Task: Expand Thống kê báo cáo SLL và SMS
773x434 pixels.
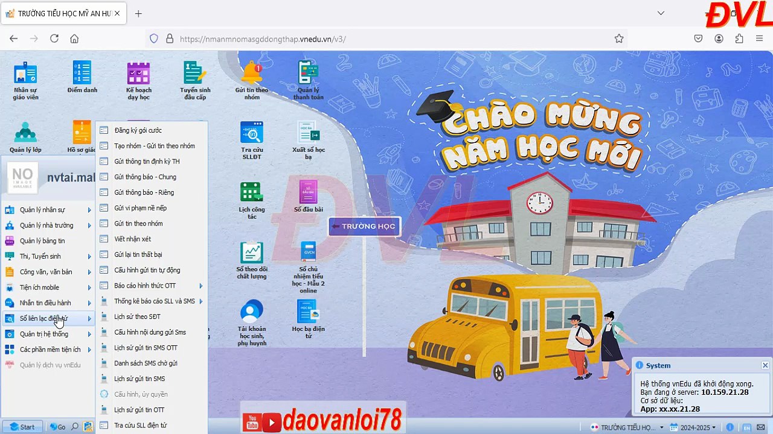Action: tap(152, 301)
